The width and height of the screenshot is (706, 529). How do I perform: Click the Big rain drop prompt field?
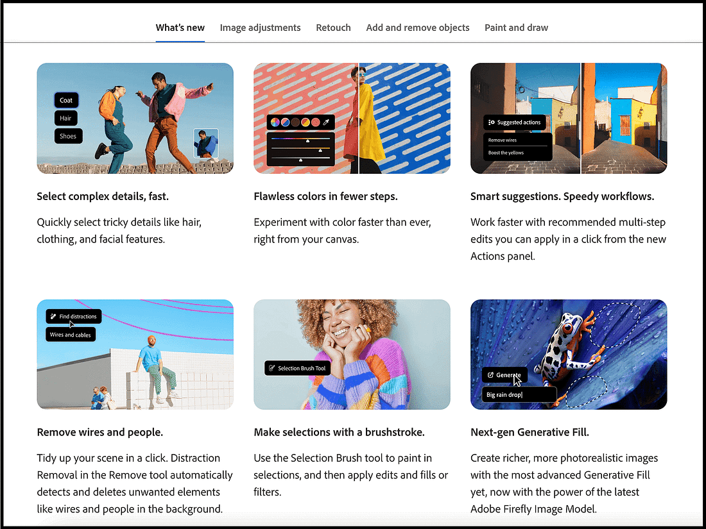(x=519, y=394)
